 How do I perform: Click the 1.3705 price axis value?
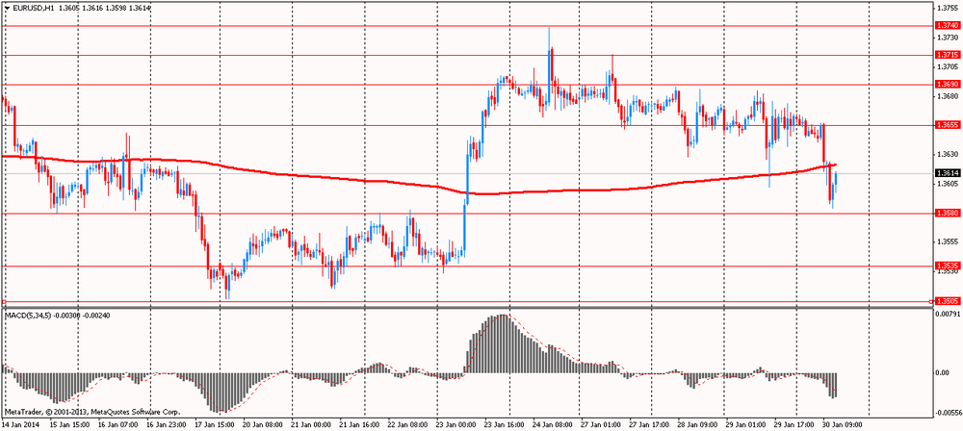click(946, 67)
